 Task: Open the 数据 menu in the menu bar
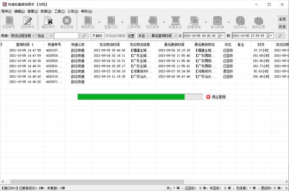point(46,10)
